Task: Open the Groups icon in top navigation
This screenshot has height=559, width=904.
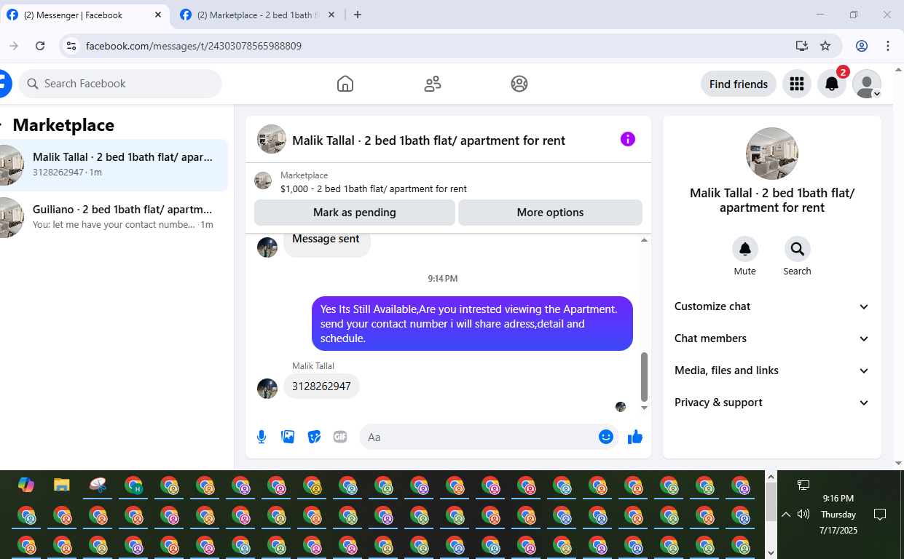Action: tap(519, 84)
